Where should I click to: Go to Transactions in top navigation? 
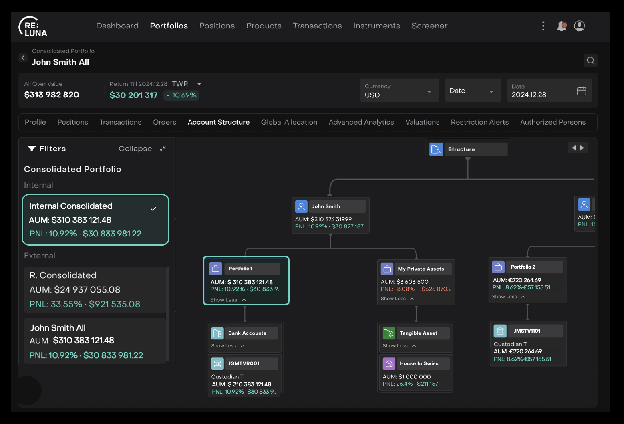(317, 26)
